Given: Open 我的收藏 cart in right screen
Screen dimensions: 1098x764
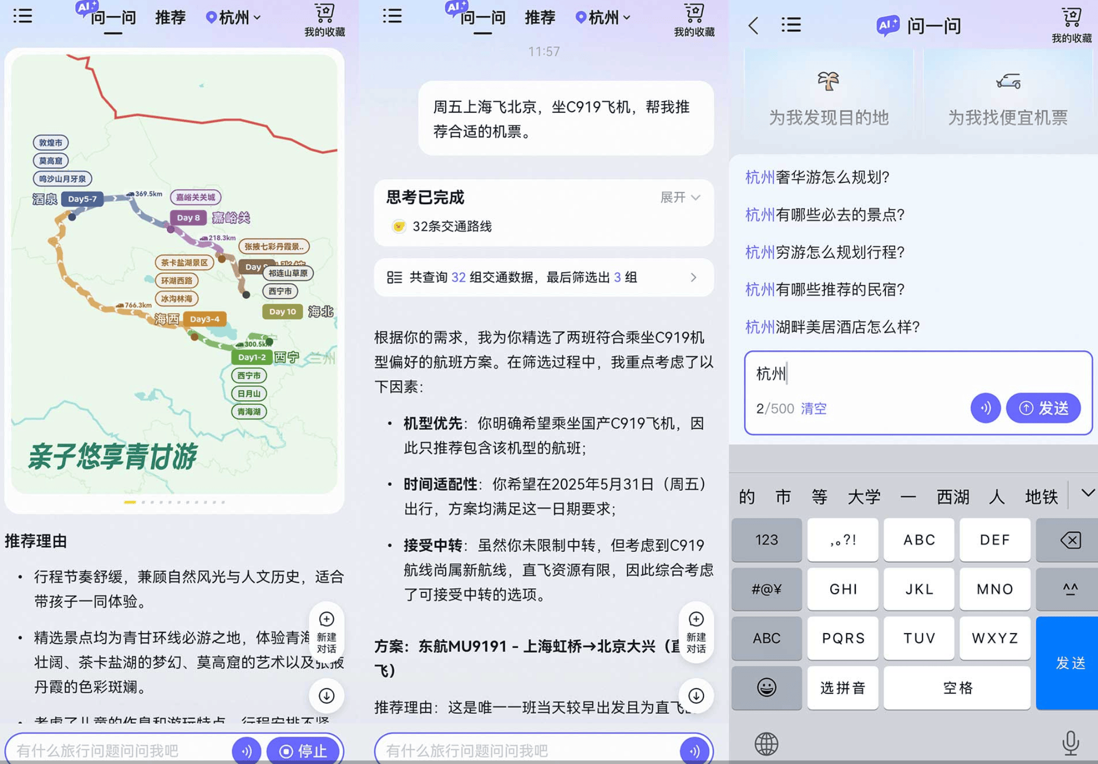Looking at the screenshot, I should tap(1071, 25).
